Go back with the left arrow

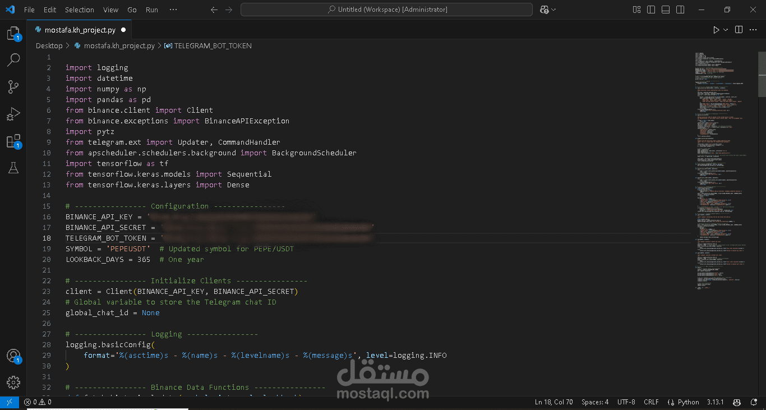[x=214, y=10]
